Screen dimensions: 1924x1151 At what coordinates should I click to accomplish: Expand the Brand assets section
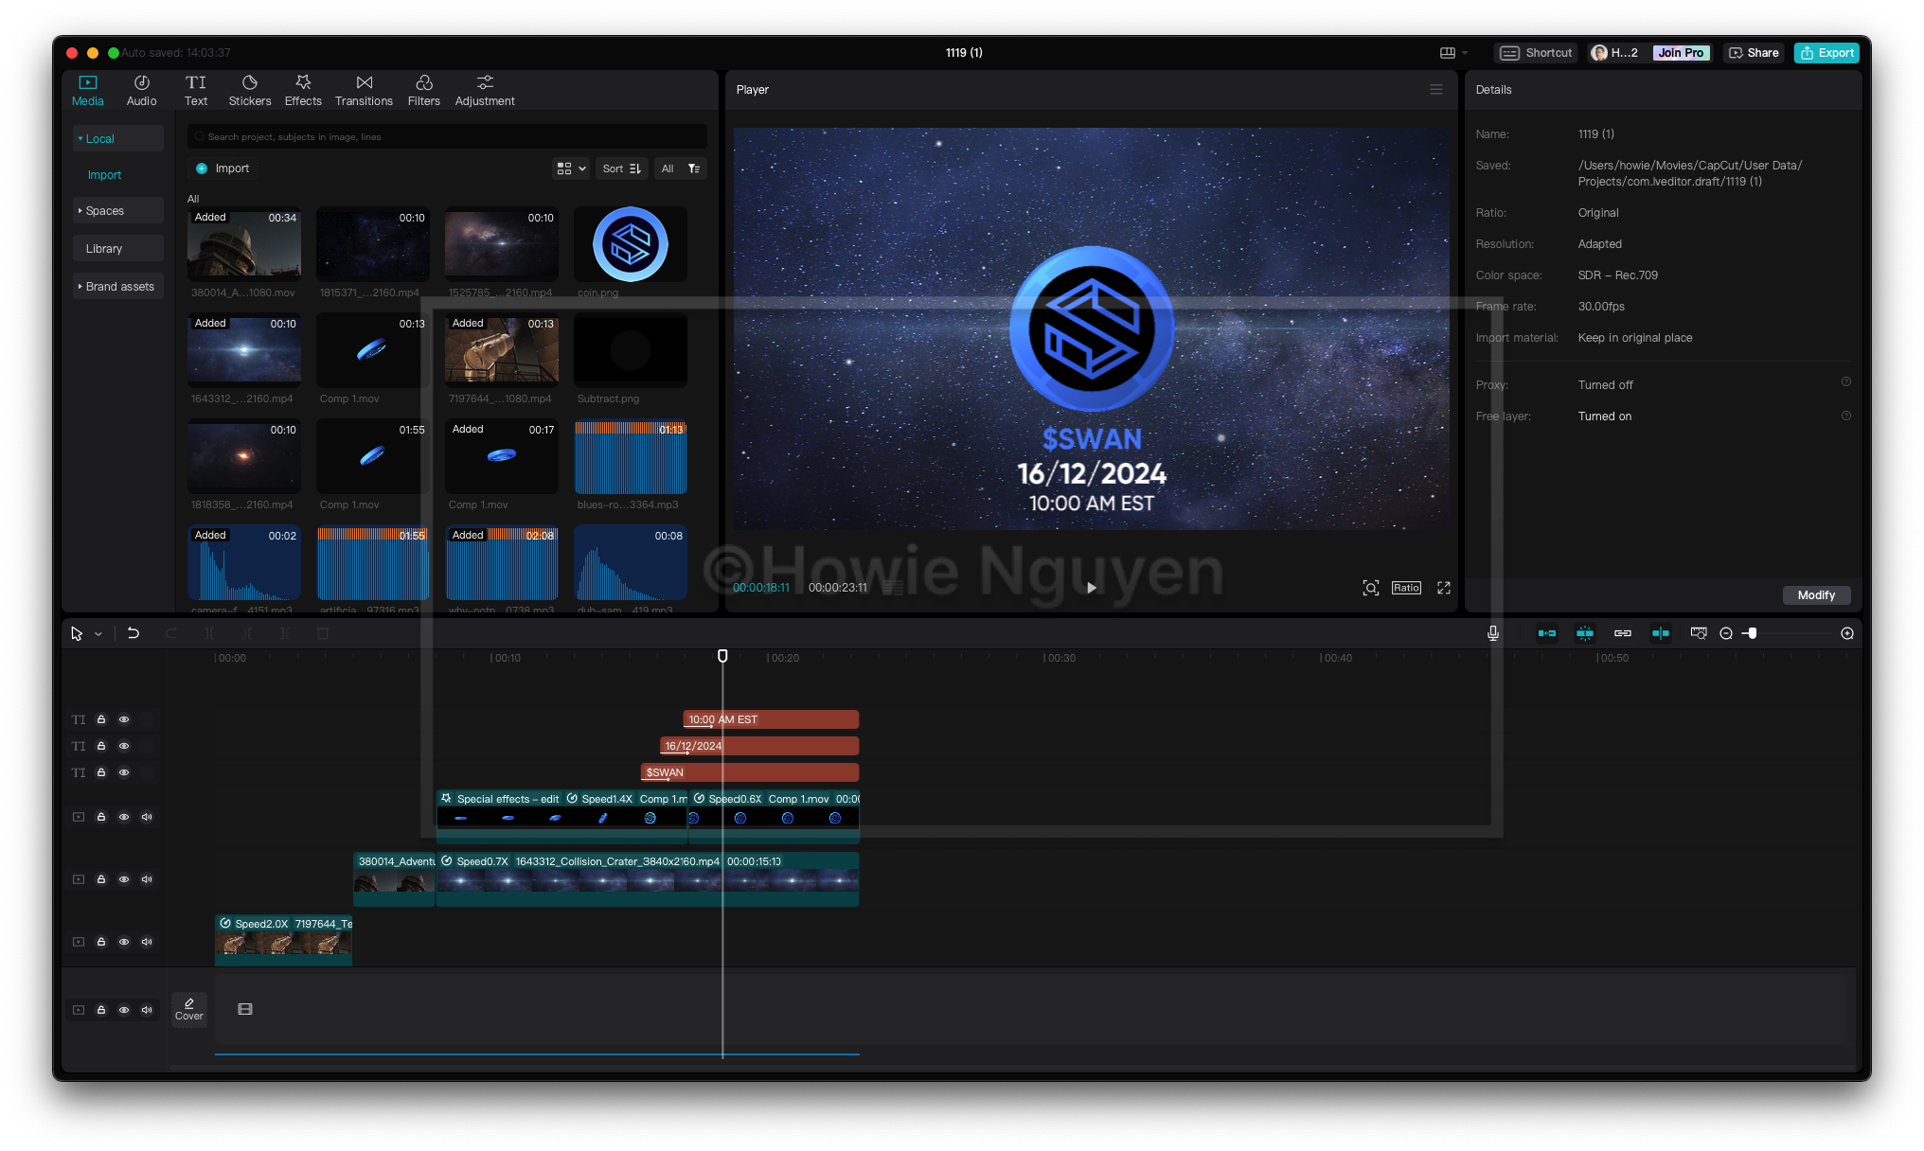tap(117, 287)
